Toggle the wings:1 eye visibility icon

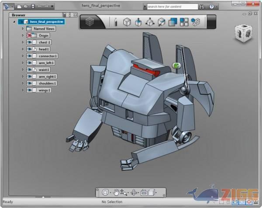[30, 90]
